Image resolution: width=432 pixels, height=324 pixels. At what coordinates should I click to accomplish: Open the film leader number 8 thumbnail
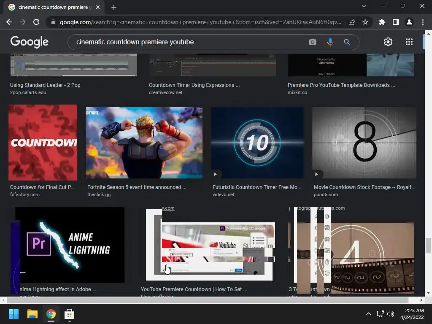[364, 143]
